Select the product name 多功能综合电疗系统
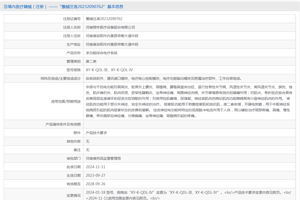300x200 pixels. (x=101, y=53)
